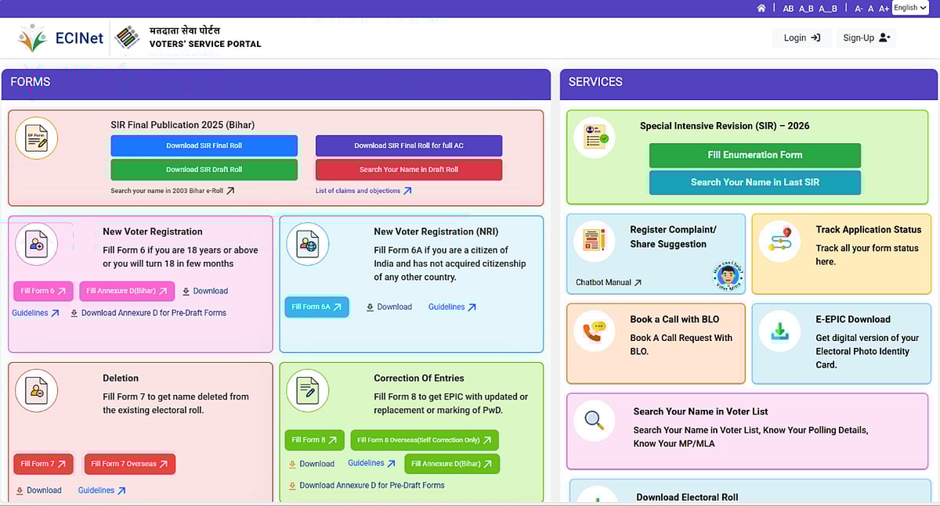This screenshot has width=940, height=506.
Task: Decrease font size with A- button
Action: point(859,9)
